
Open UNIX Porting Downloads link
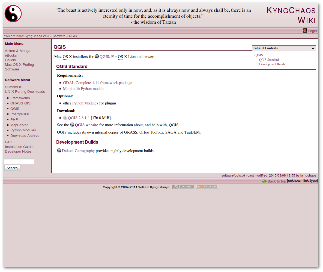(x=25, y=92)
